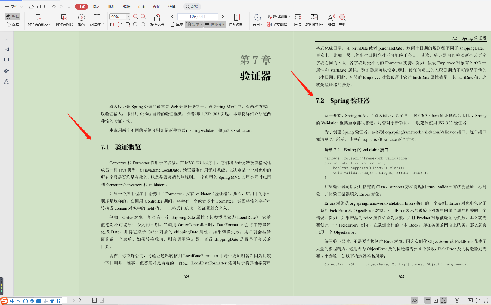Rotate the page clockwise
This screenshot has width=491, height=305.
coord(135,24)
